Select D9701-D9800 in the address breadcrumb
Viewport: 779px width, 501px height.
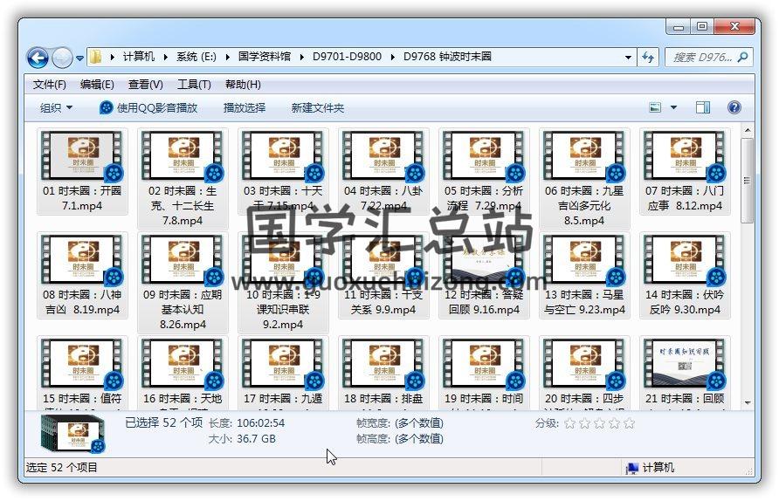(347, 57)
